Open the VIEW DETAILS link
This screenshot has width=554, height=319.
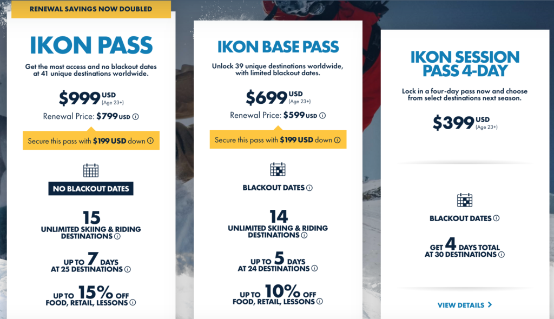coord(460,305)
